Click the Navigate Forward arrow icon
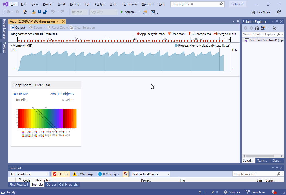This screenshot has height=195, width=286. coord(17,12)
